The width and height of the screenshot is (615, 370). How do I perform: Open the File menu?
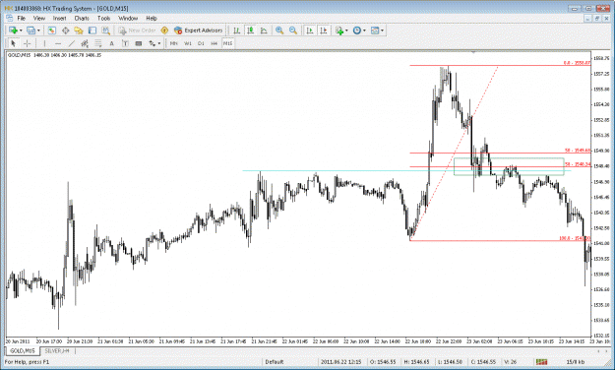tap(22, 18)
